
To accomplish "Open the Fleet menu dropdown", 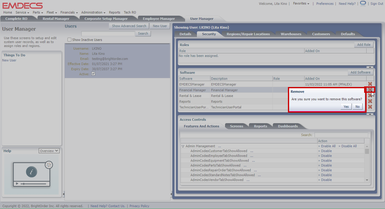I will click(x=52, y=12).
